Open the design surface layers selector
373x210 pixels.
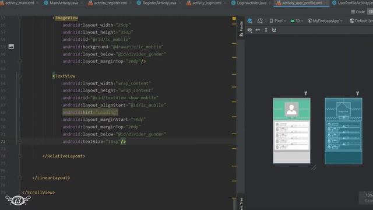(x=249, y=21)
